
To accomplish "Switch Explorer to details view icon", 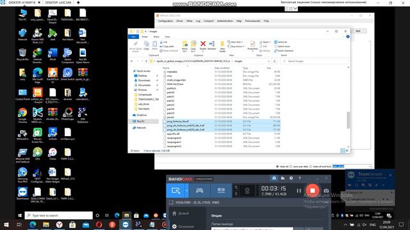I will 343,151.
